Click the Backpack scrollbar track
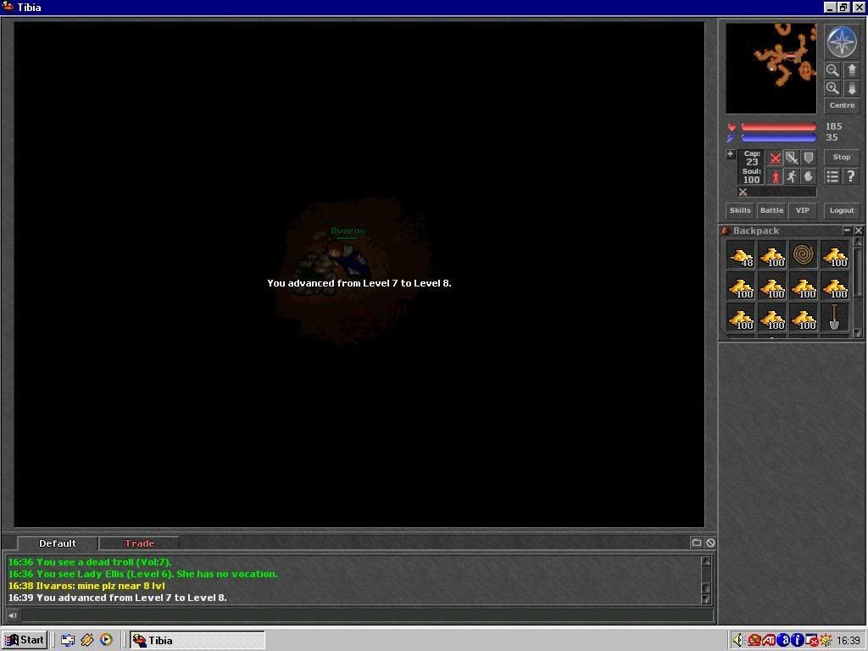This screenshot has width=868, height=651. (858, 287)
